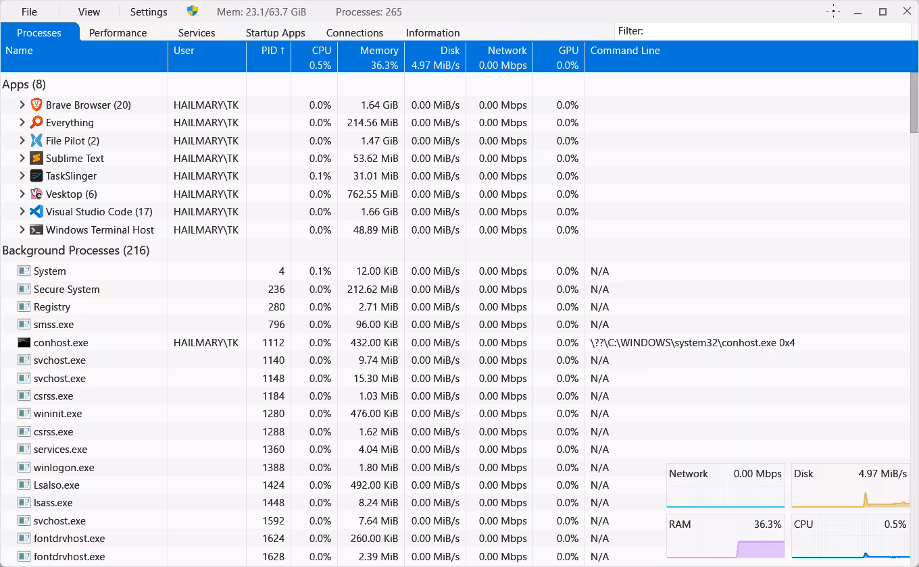The height and width of the screenshot is (567, 919).
Task: Expand the Everything process group
Action: (x=22, y=122)
